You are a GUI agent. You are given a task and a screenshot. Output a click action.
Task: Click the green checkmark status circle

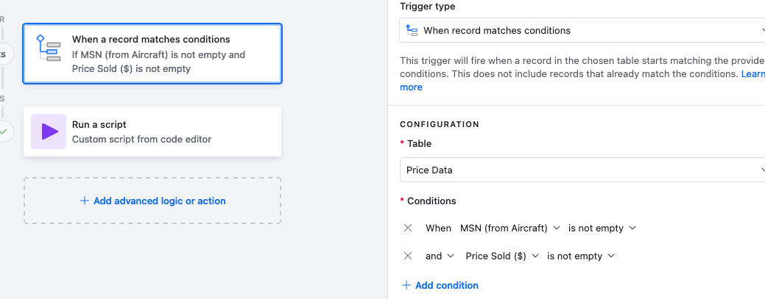click(4, 132)
